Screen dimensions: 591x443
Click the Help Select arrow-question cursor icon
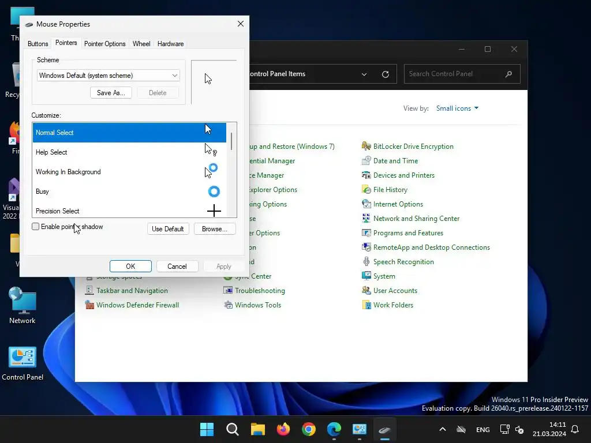click(x=211, y=150)
